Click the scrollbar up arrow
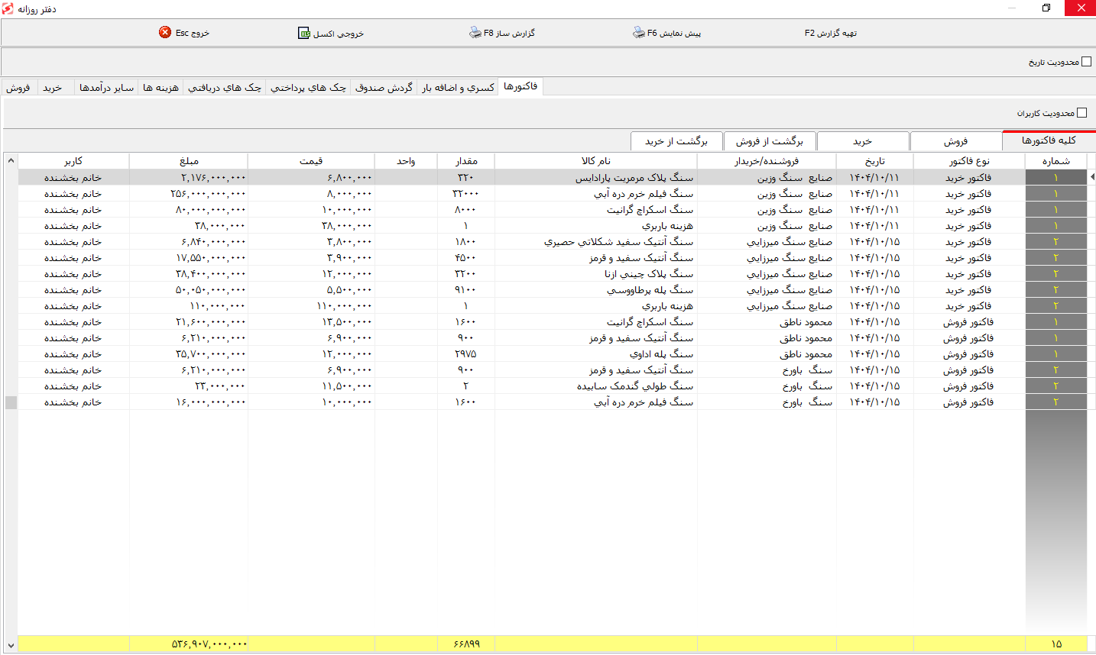The width and height of the screenshot is (1096, 655). 11,160
